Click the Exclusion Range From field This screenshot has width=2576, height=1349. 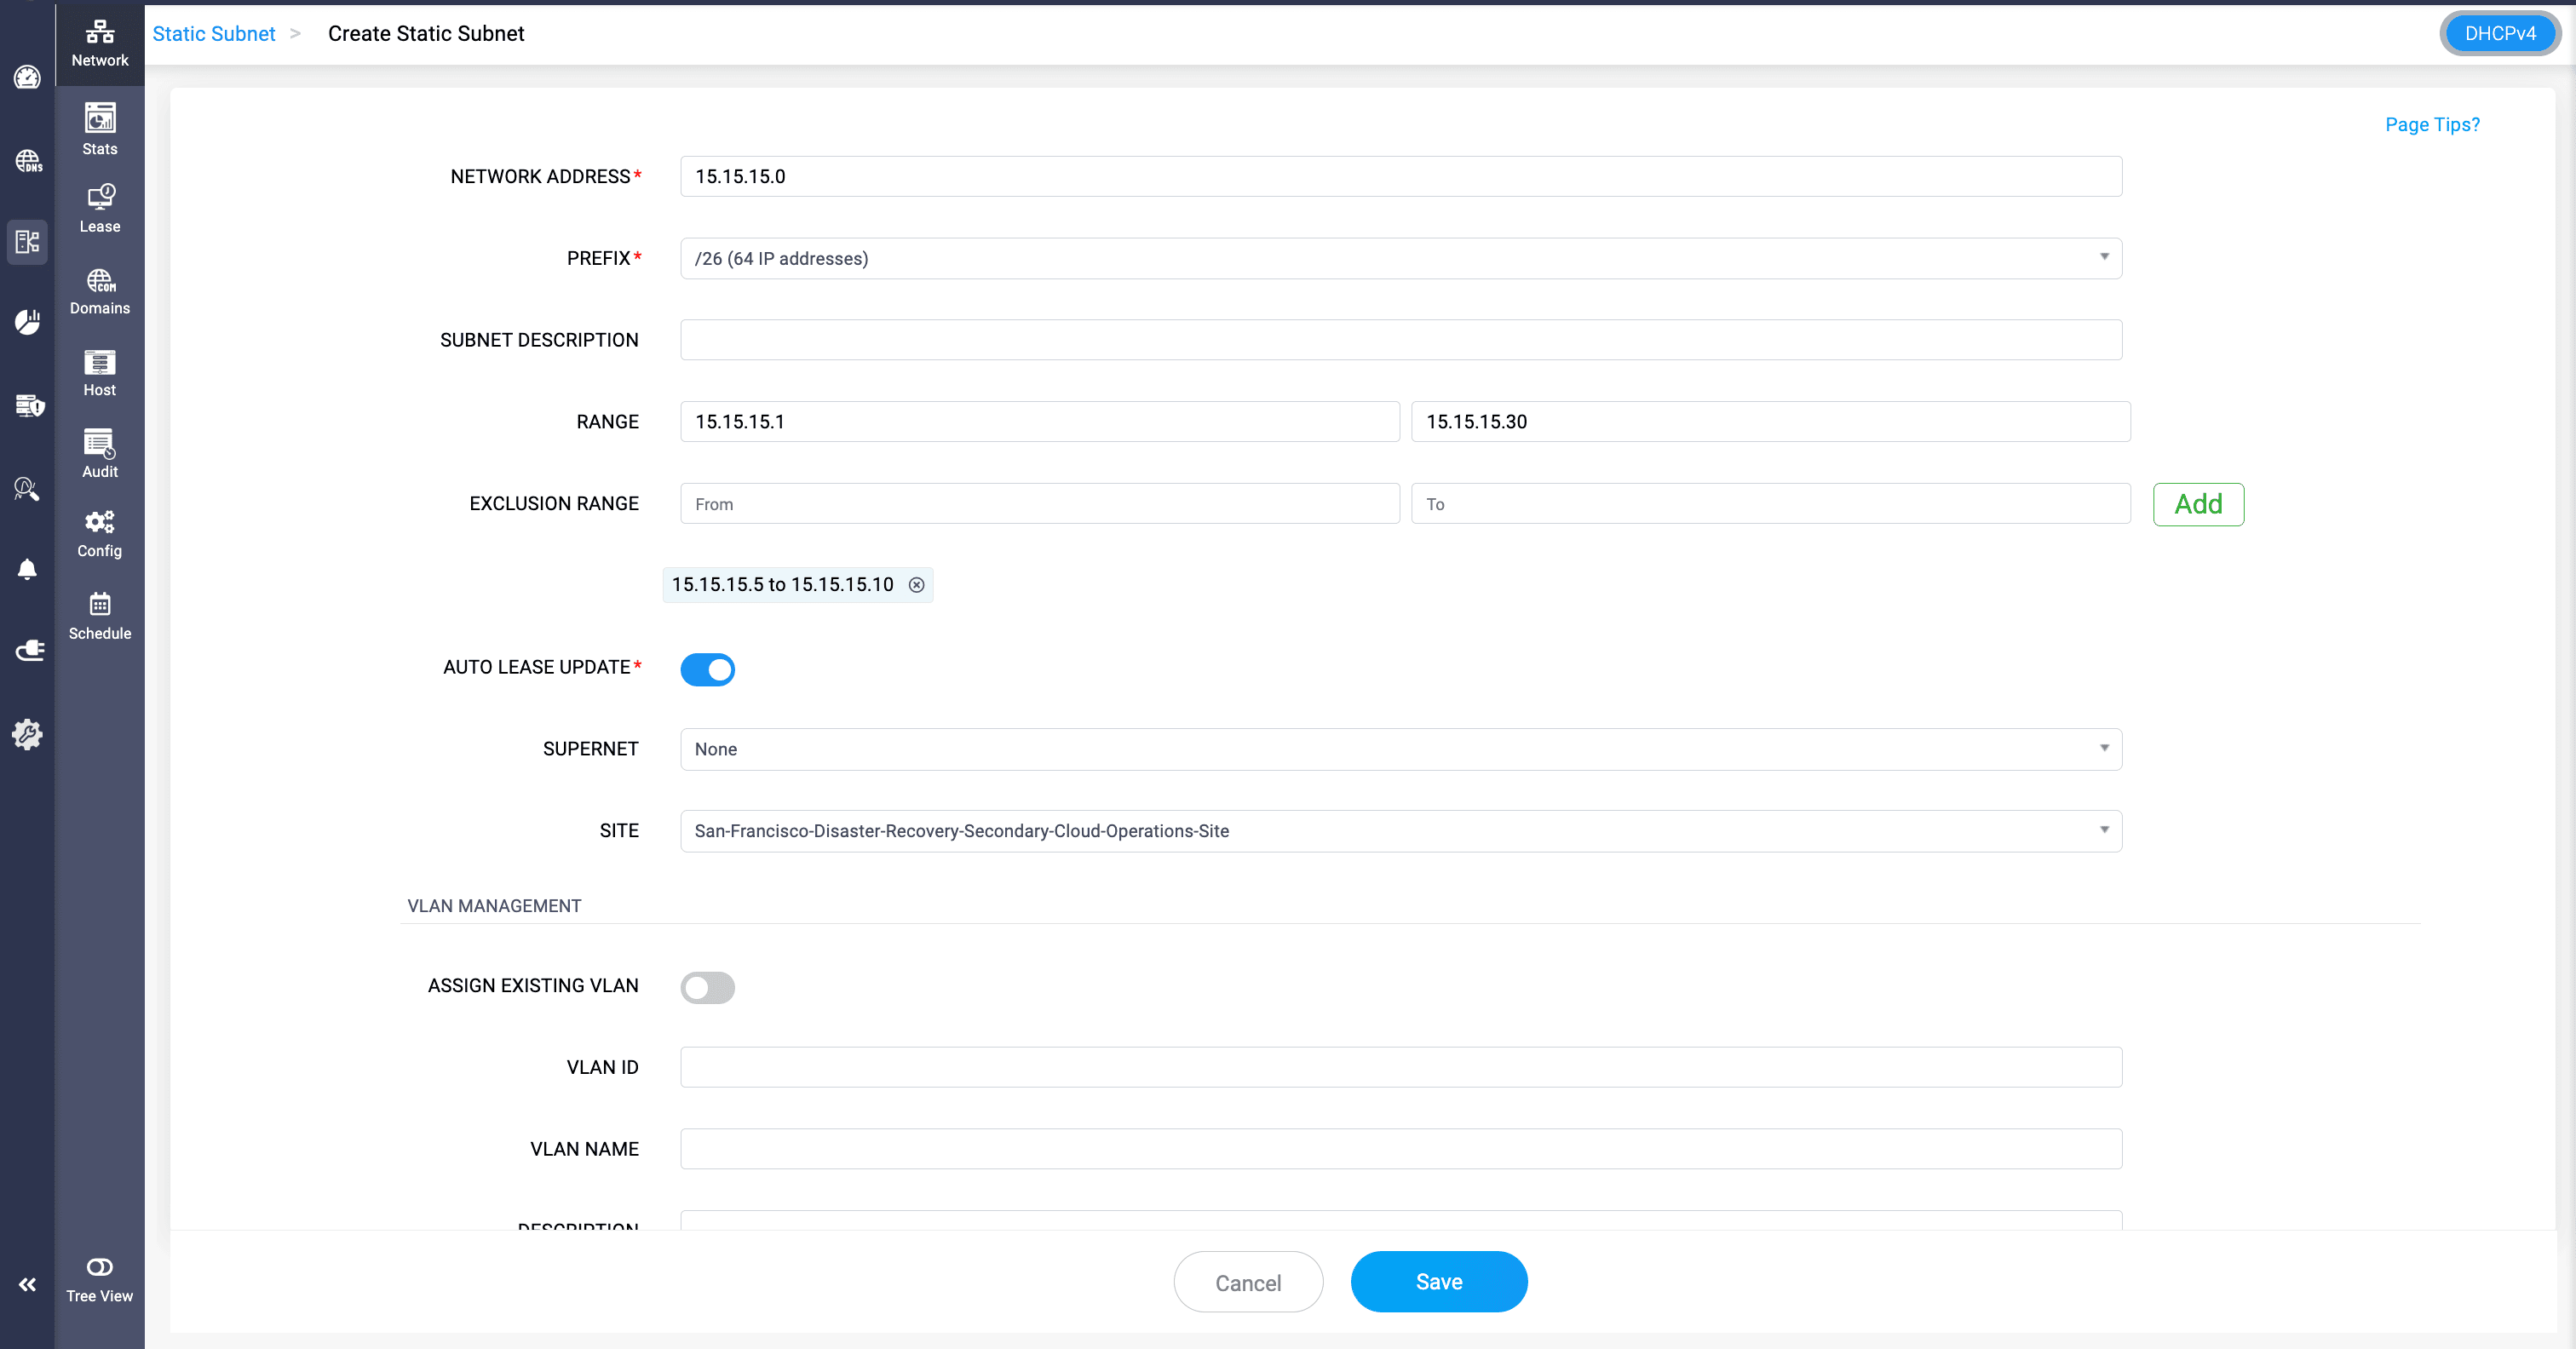pyautogui.click(x=1039, y=504)
